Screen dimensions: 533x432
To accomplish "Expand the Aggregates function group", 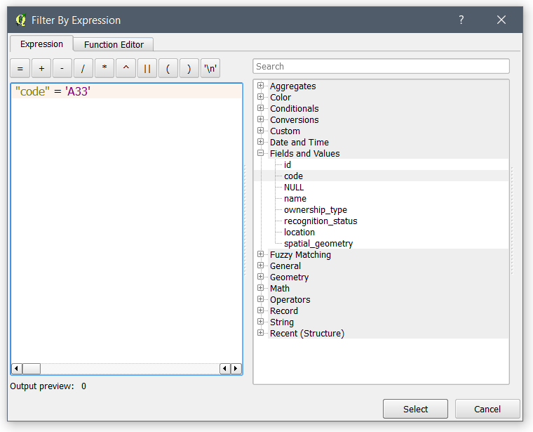I will [x=261, y=86].
